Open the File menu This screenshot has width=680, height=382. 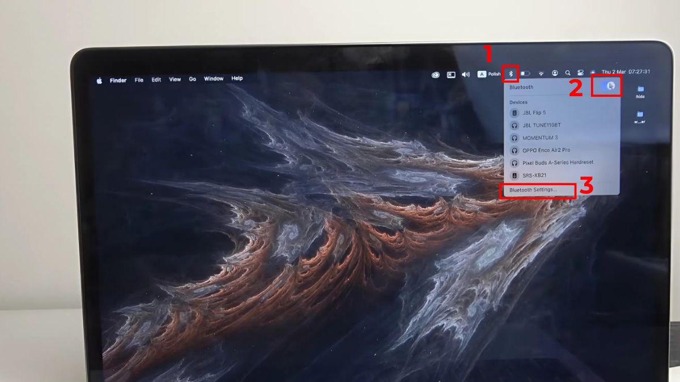(140, 79)
